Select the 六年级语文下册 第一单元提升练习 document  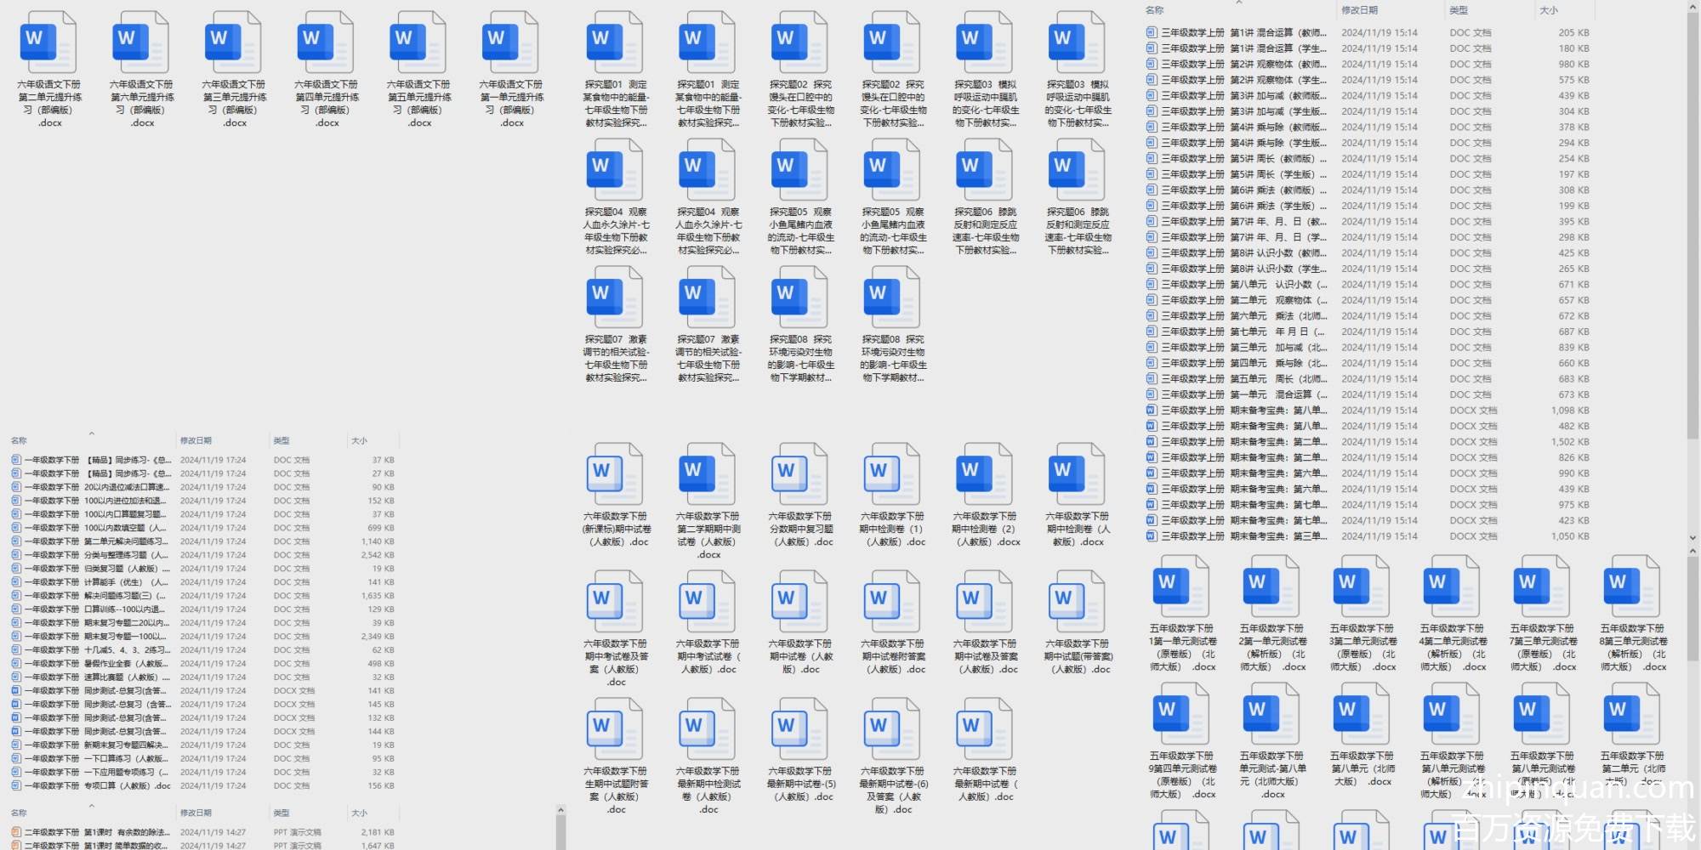tap(512, 42)
